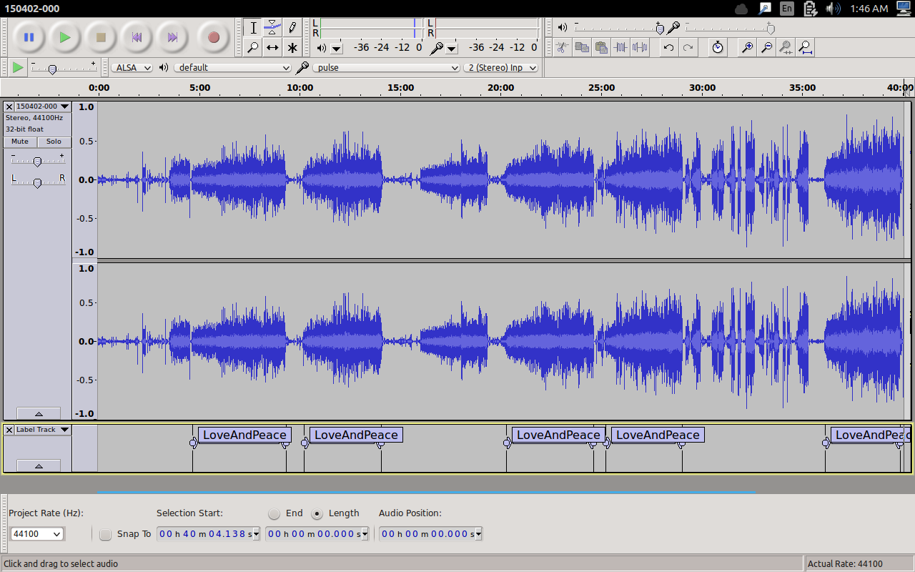The width and height of the screenshot is (915, 572).
Task: Open the Sync-Lock clock icon
Action: (718, 48)
